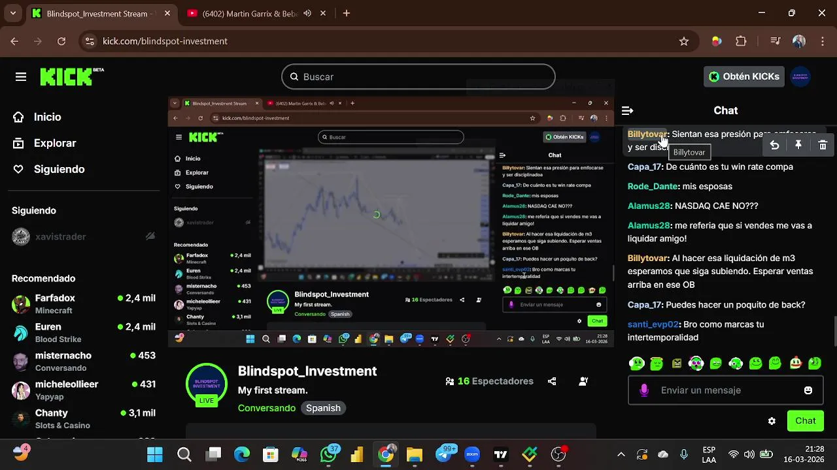
Task: Open the offline xavistrader channel
Action: point(84,236)
